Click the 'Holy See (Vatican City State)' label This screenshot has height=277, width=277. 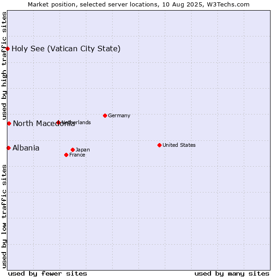click(x=66, y=49)
